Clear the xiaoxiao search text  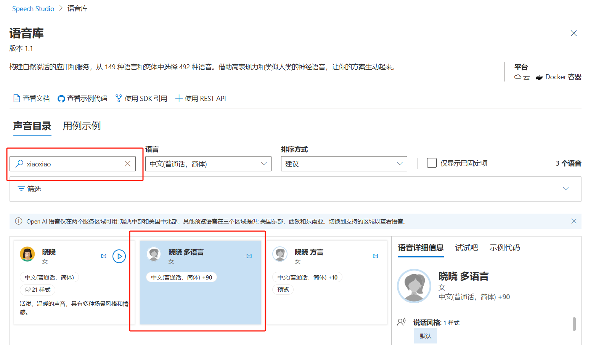[128, 163]
